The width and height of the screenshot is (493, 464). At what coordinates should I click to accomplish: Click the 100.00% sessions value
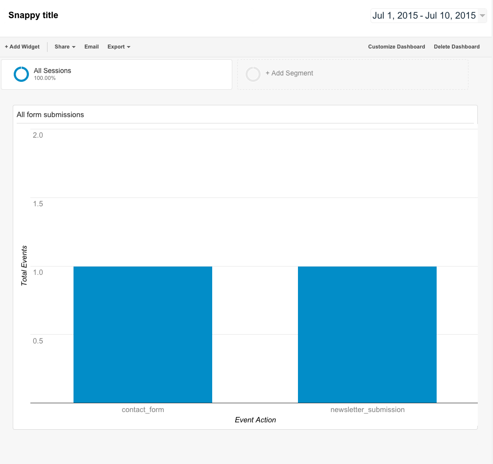[x=45, y=78]
